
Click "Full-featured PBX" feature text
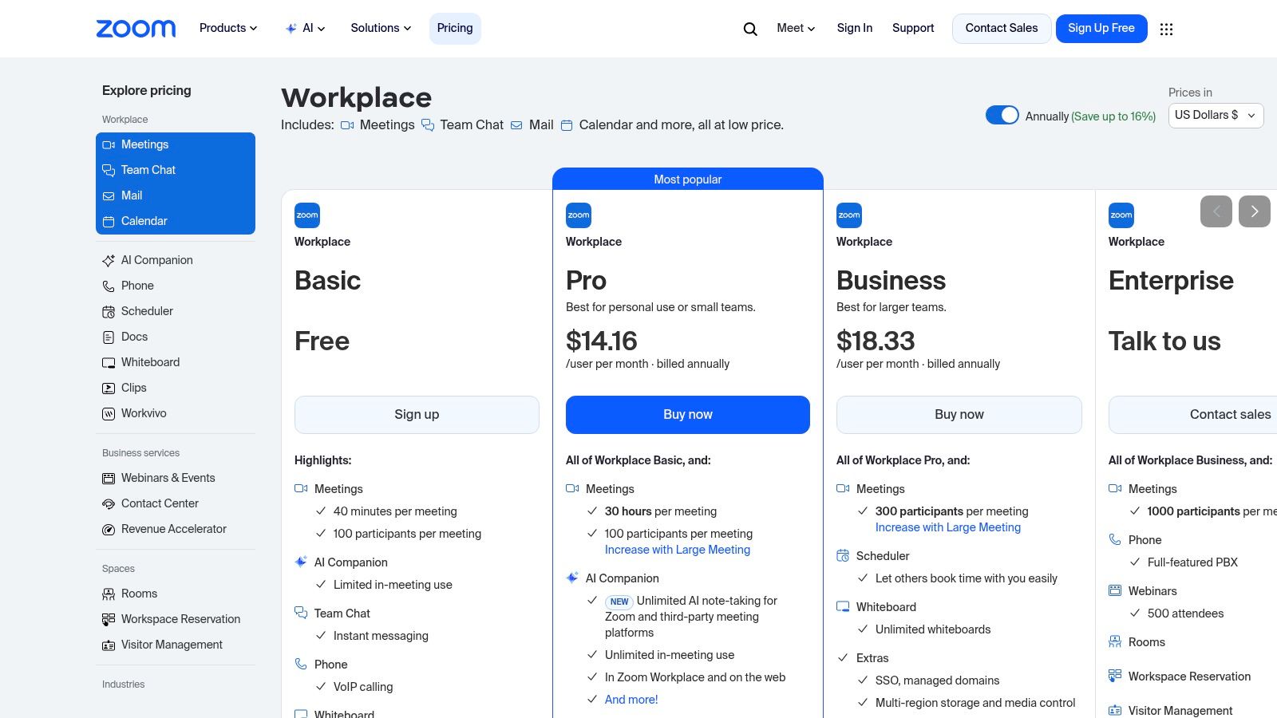(1192, 562)
